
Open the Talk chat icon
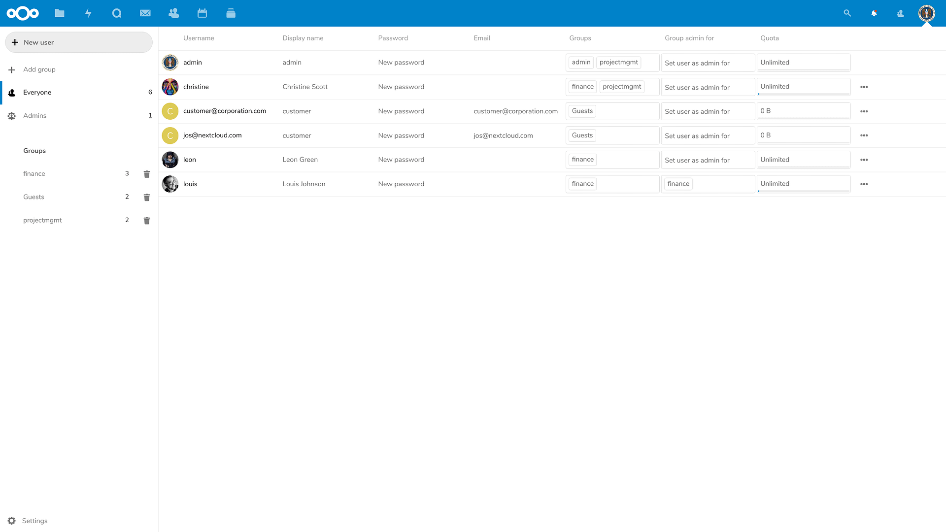(117, 13)
